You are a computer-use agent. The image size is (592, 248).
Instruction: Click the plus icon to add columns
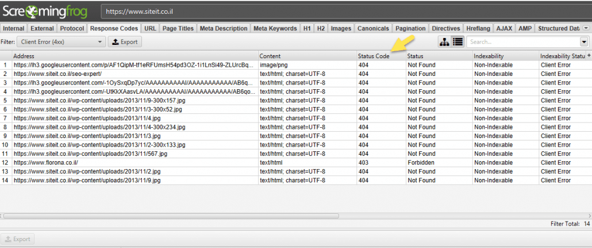click(589, 56)
